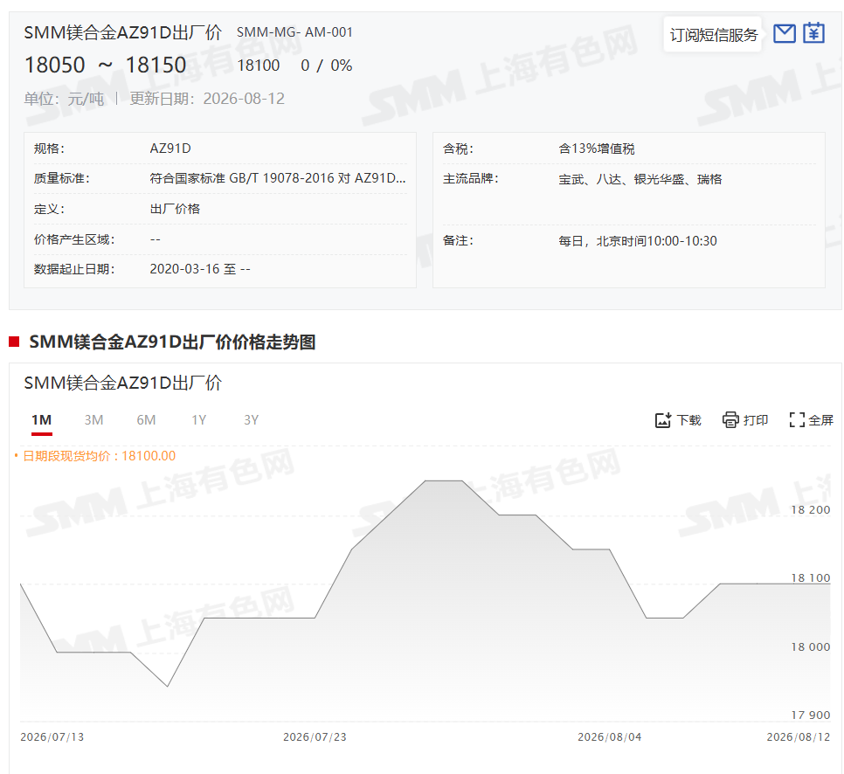Click the brands 宝武、八达、银光华盛、瑞格
The height and width of the screenshot is (774, 844).
pyautogui.click(x=640, y=179)
